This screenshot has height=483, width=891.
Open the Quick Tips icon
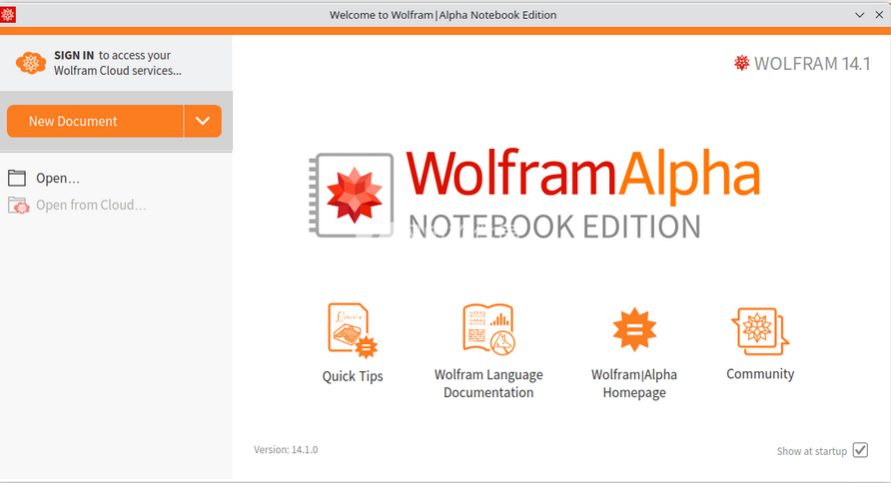353,331
